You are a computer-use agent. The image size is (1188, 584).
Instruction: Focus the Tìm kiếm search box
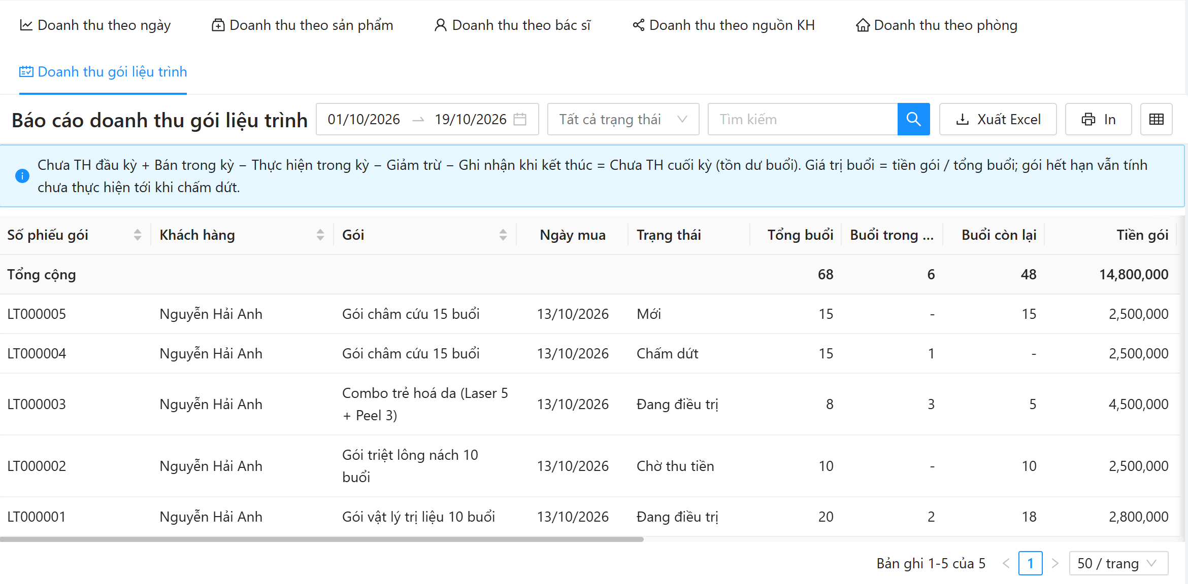(803, 119)
